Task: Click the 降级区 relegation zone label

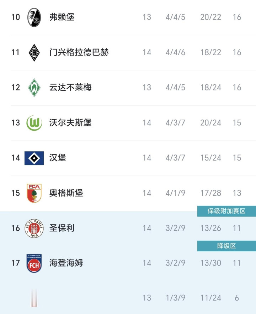Action: point(226,246)
